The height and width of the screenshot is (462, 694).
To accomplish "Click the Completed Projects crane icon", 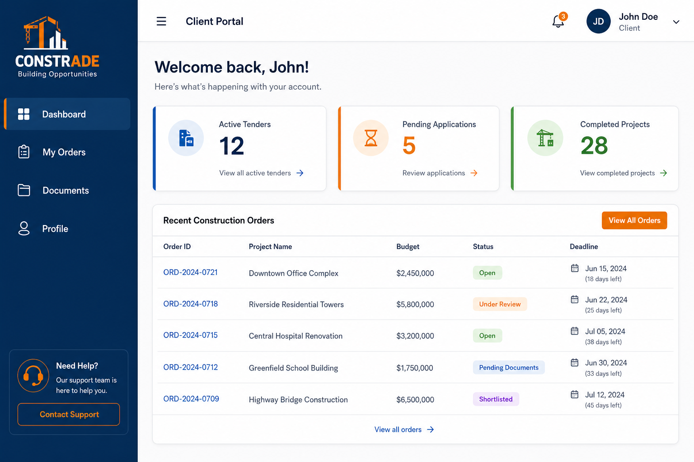I will [545, 138].
